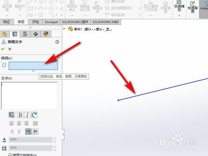
Task: Open the Exit Sketch dropdown arrow
Action: (7, 16)
